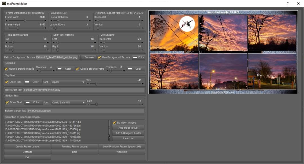This screenshot has width=304, height=164.
Task: Click the Top Margin Text input field
Action: 84,90
